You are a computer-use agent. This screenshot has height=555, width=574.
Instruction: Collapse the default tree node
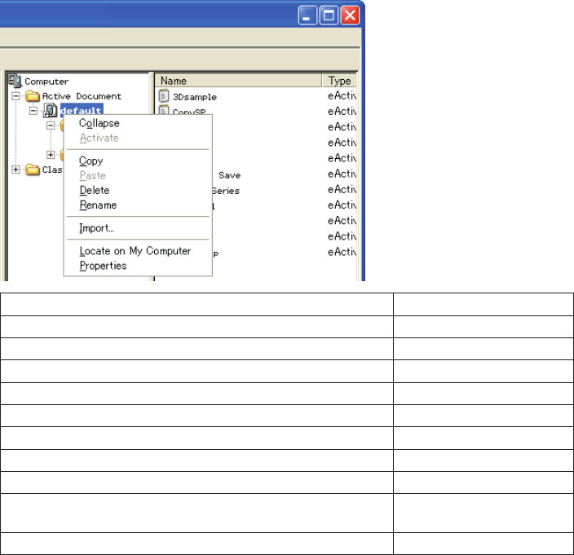[x=33, y=111]
